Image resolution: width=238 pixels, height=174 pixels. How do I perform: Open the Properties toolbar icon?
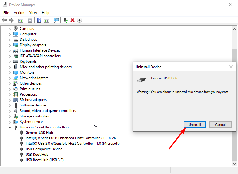pyautogui.click(x=30, y=20)
